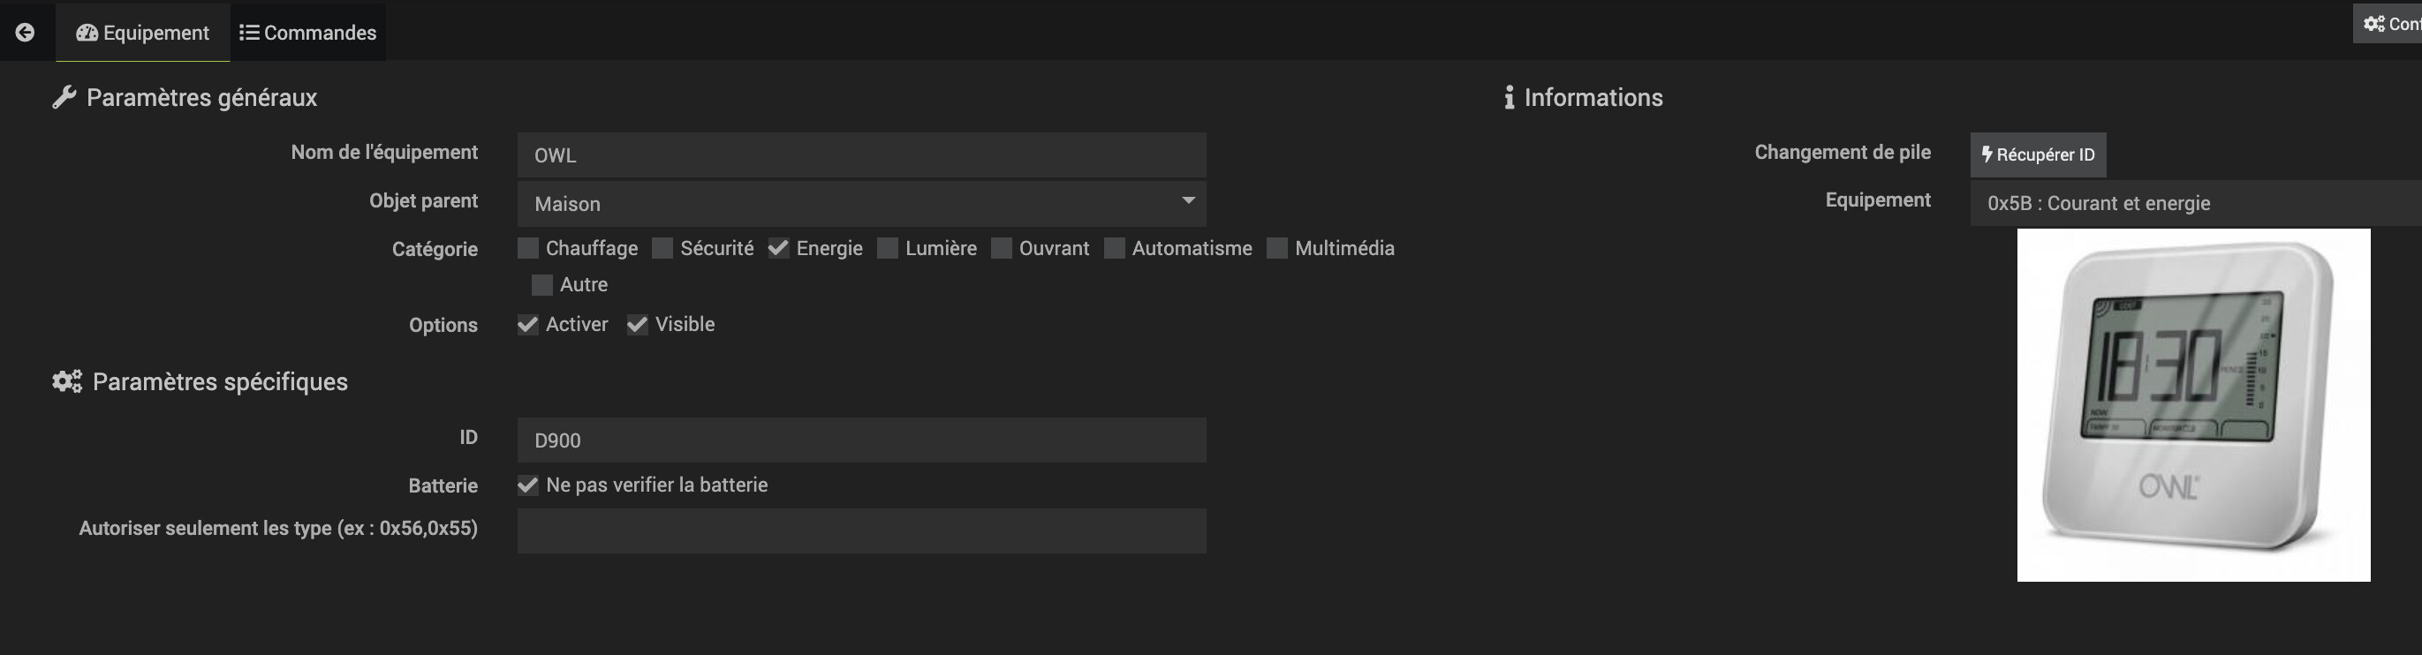Click the Récupérer ID button
2422x655 pixels.
click(2038, 155)
